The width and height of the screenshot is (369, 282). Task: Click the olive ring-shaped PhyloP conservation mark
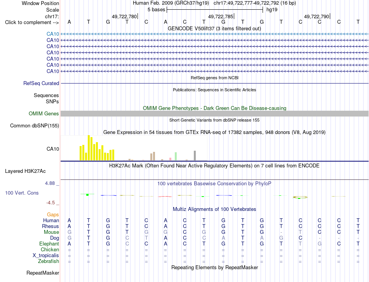(x=300, y=197)
